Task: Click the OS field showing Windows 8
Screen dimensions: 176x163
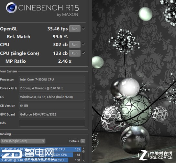Action: 52,97
